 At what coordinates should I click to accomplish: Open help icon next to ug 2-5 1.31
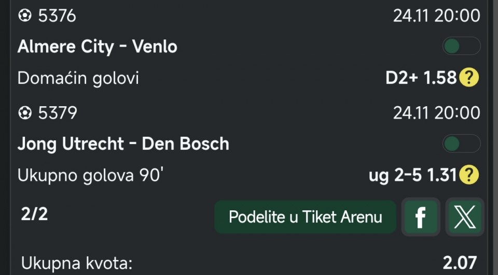[x=469, y=175]
